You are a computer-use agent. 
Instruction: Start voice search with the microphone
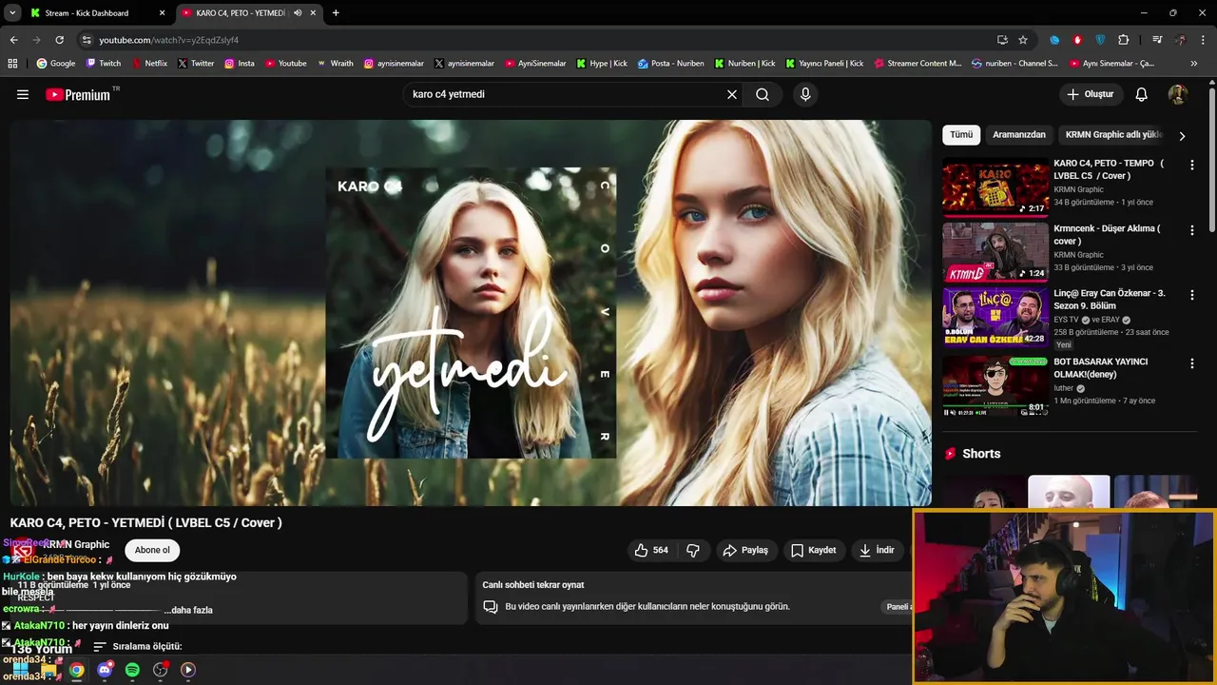(805, 94)
